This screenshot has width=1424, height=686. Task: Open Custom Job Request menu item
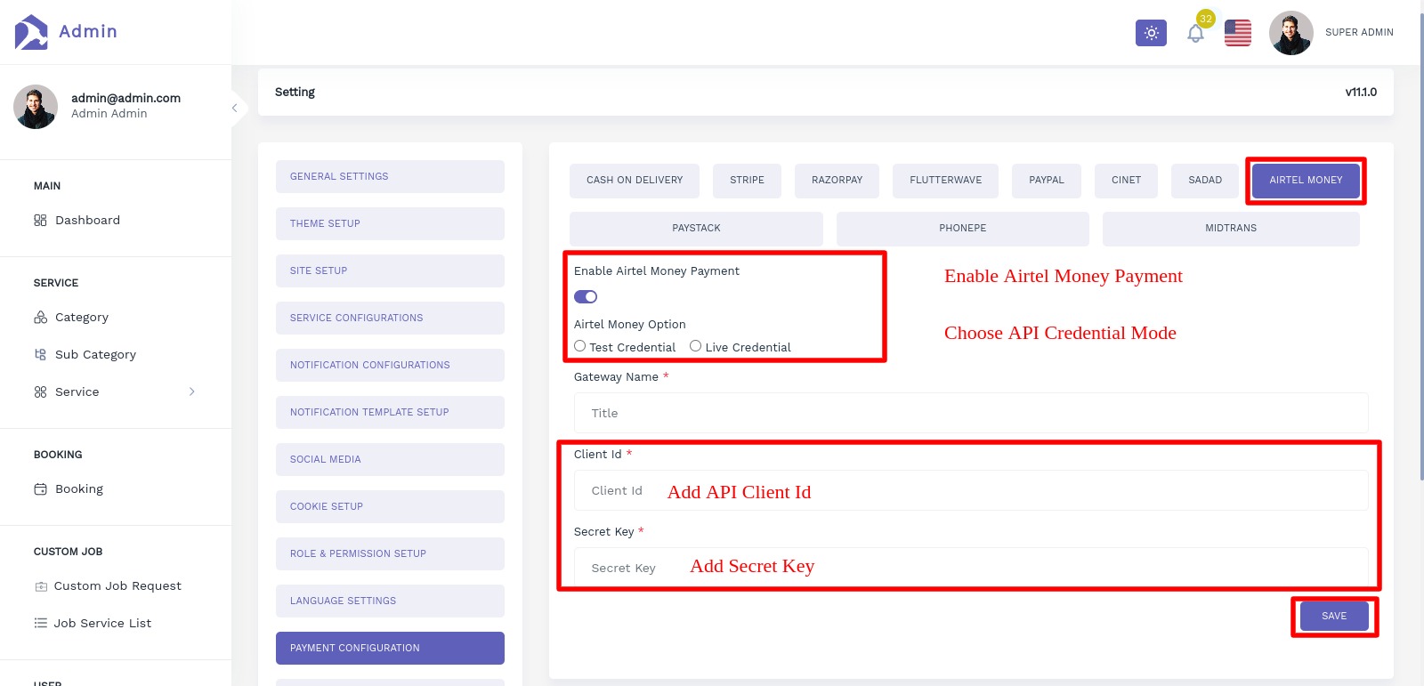[x=117, y=585]
